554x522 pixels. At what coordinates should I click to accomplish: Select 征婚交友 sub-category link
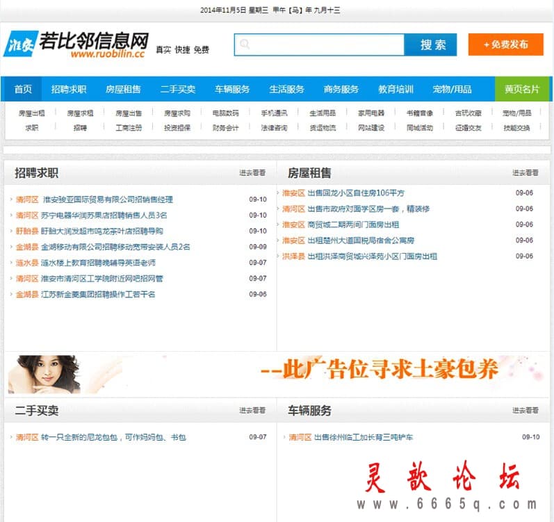468,127
